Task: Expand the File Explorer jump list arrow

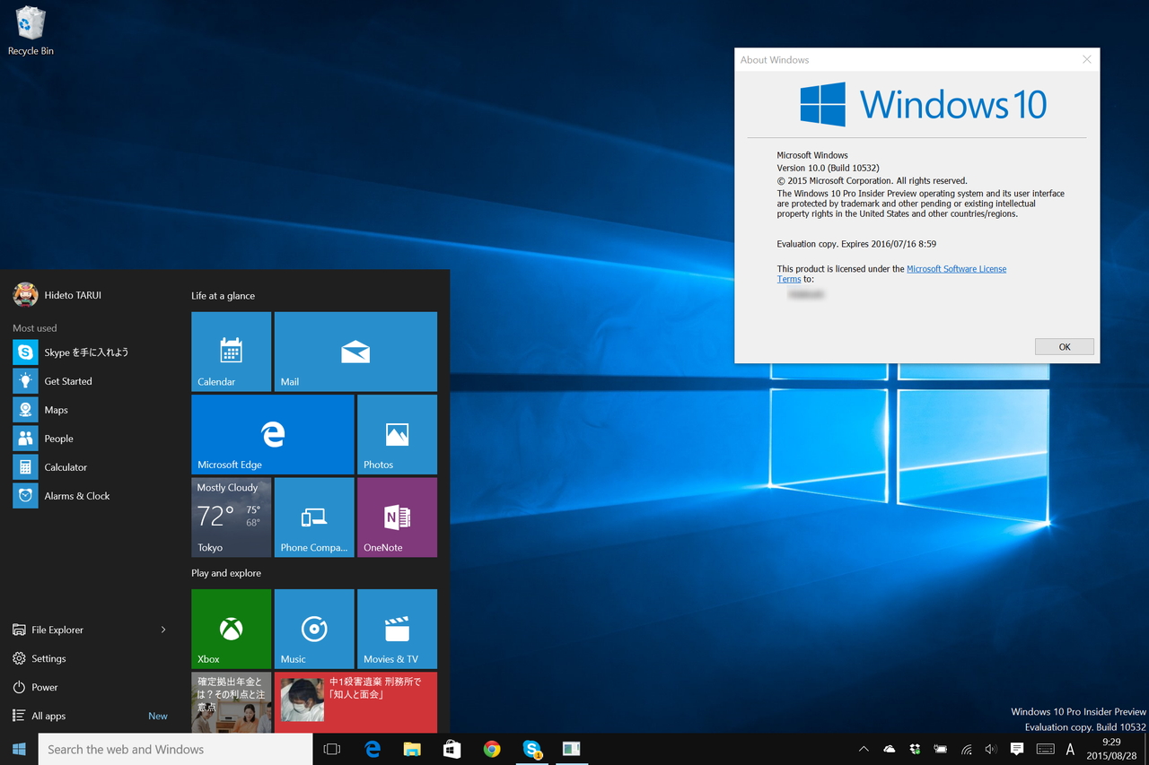Action: coord(163,630)
